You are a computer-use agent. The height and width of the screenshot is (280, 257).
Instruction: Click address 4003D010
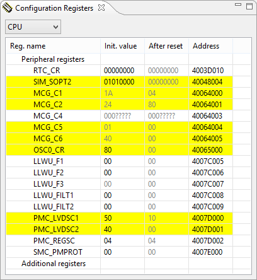tap(208, 71)
